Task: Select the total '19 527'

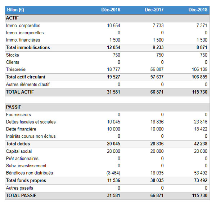Action: coord(113,77)
